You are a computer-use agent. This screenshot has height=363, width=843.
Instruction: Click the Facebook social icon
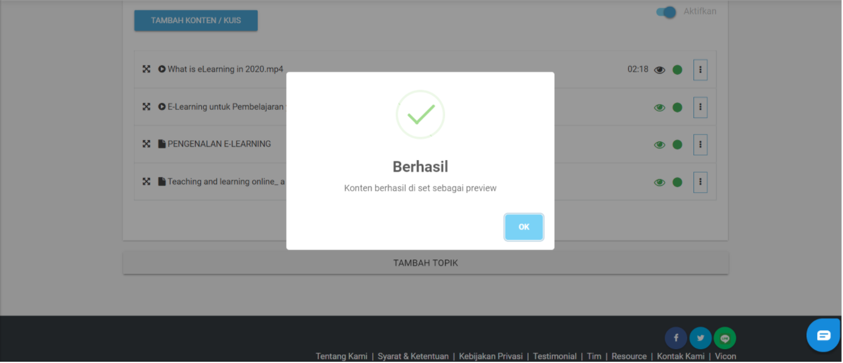click(x=676, y=338)
